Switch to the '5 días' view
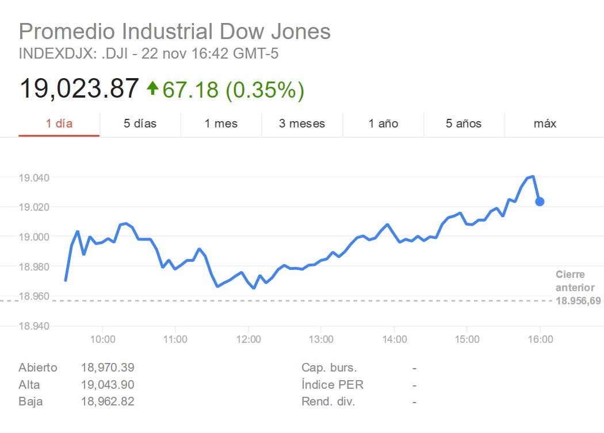 click(x=140, y=123)
